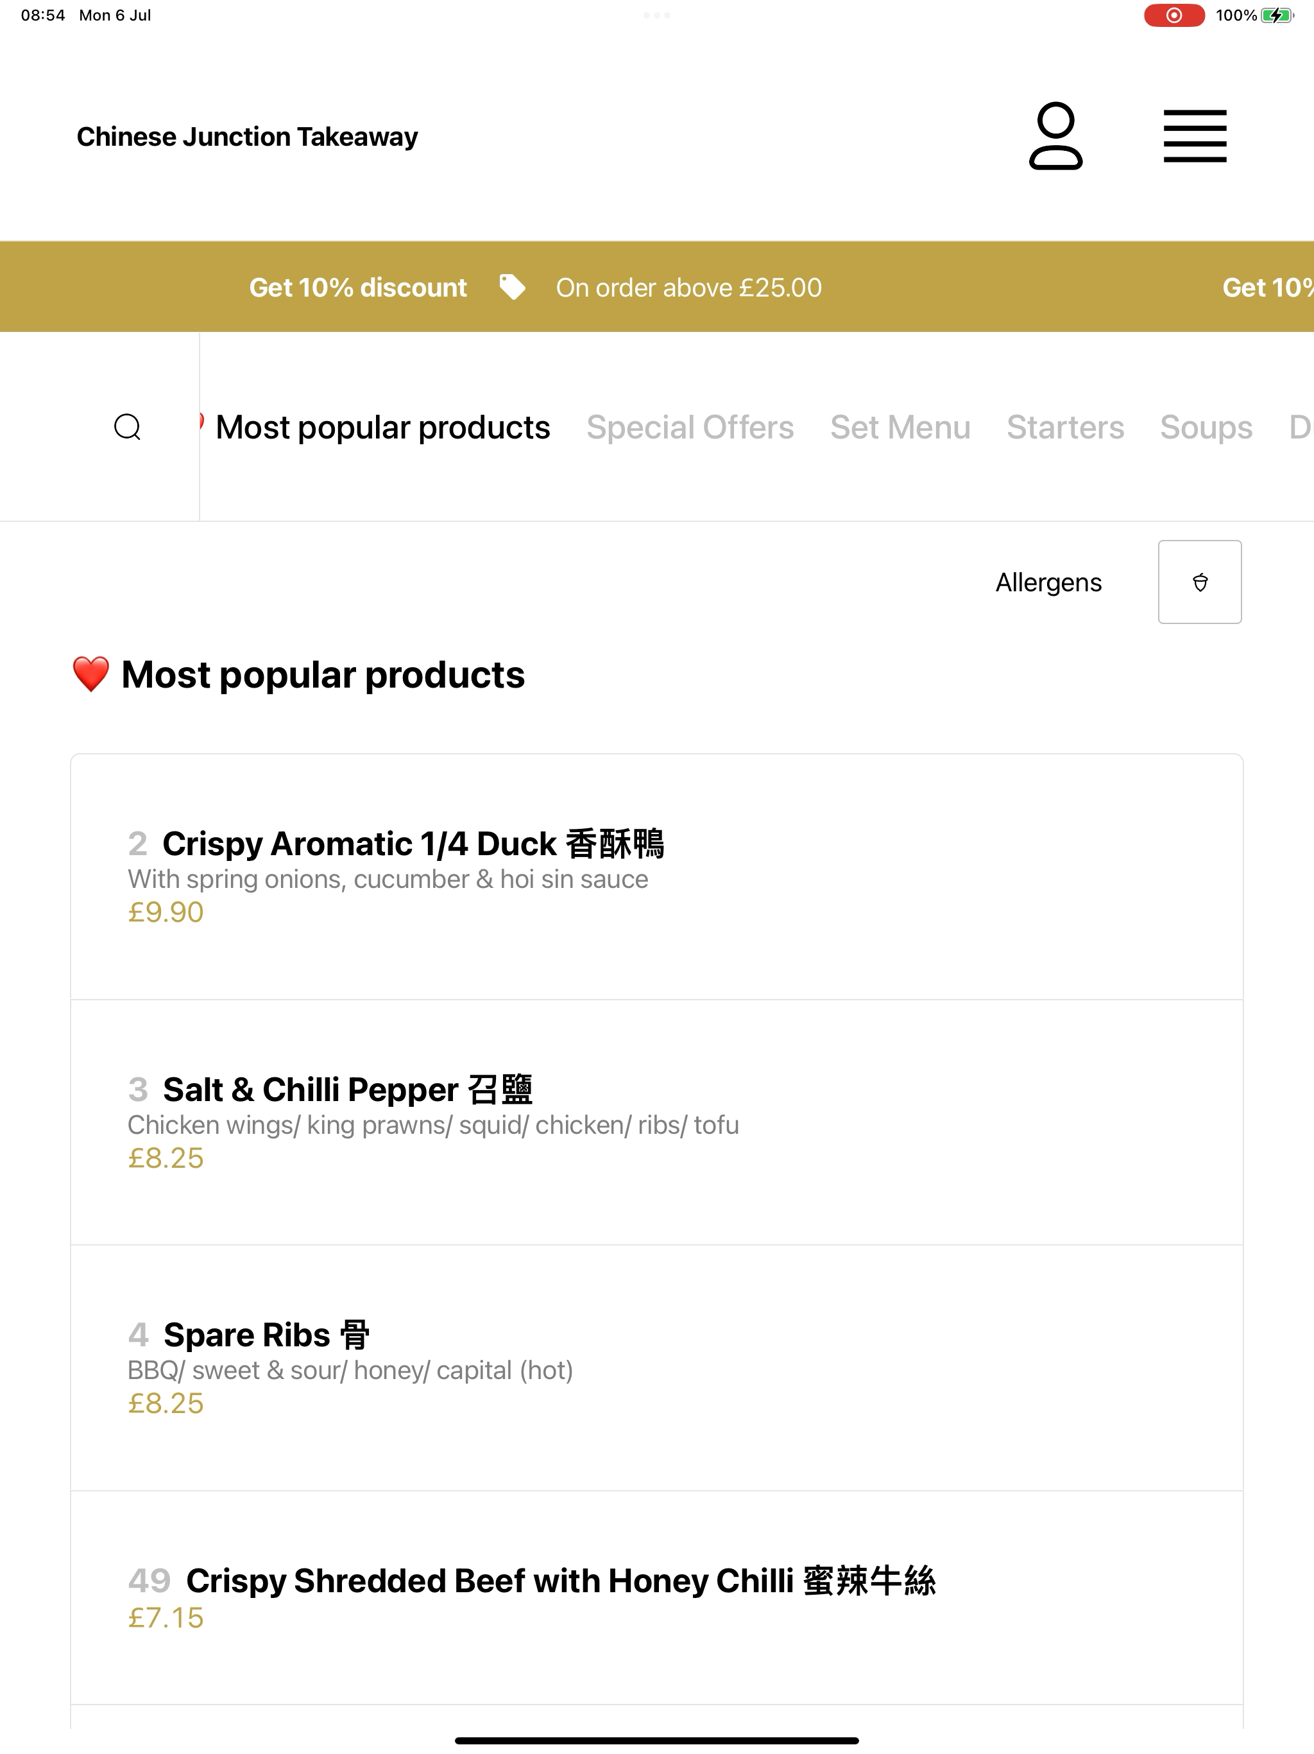
Task: Tap the Allergens label
Action: (1048, 582)
